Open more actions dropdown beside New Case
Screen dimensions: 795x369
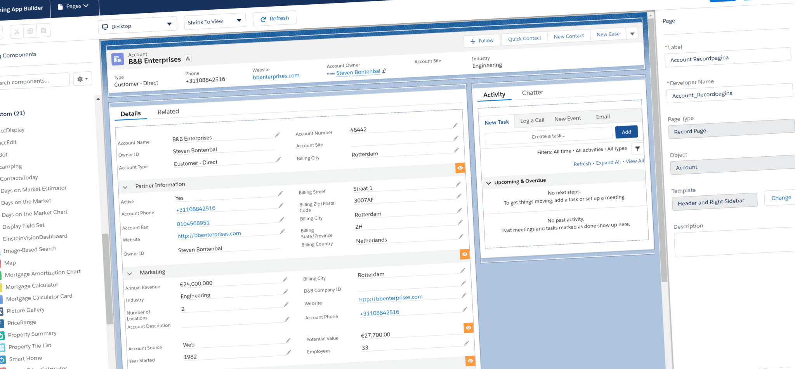[x=632, y=34]
